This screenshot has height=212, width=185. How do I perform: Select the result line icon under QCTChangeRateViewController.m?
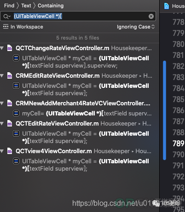[16, 58]
